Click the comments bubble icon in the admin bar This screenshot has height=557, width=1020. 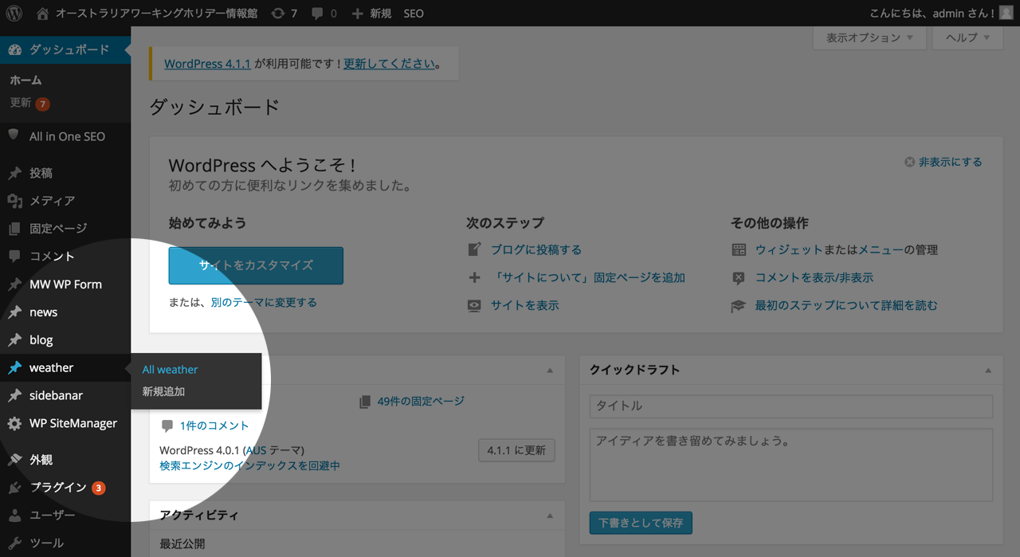pyautogui.click(x=318, y=14)
